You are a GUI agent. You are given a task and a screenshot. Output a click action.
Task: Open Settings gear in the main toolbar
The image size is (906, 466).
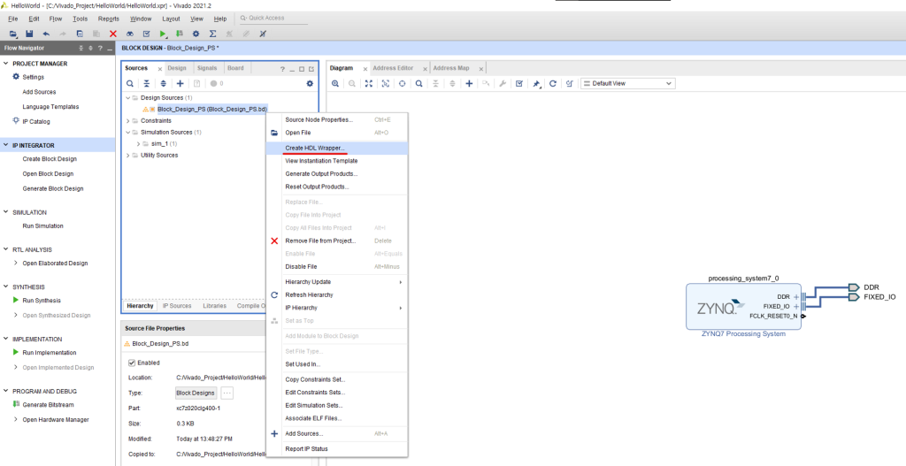pyautogui.click(x=196, y=34)
